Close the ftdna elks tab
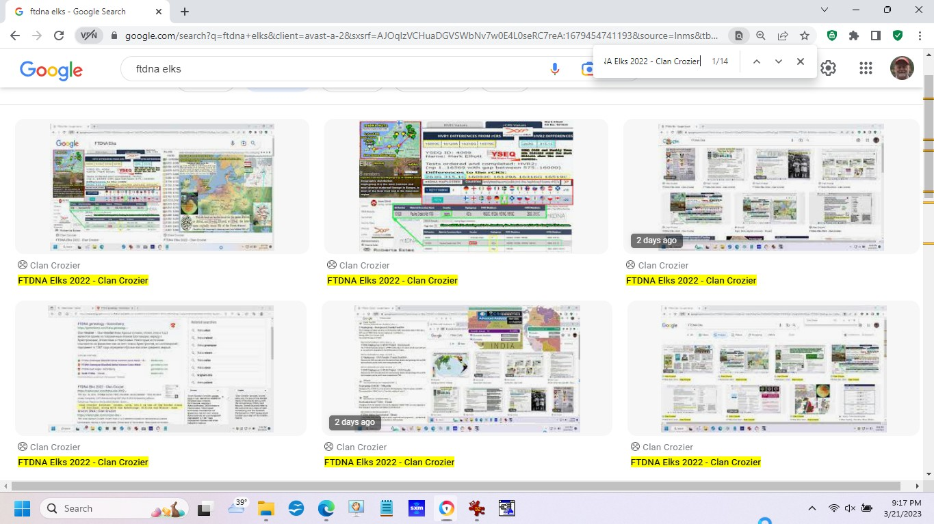The image size is (934, 524). [x=158, y=12]
